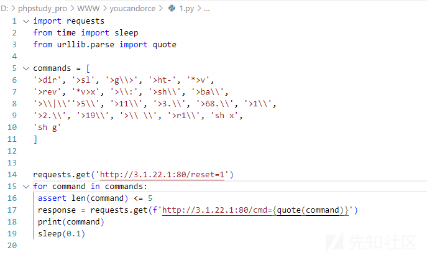Click the '>ba\\' string on line 7

tap(208, 92)
